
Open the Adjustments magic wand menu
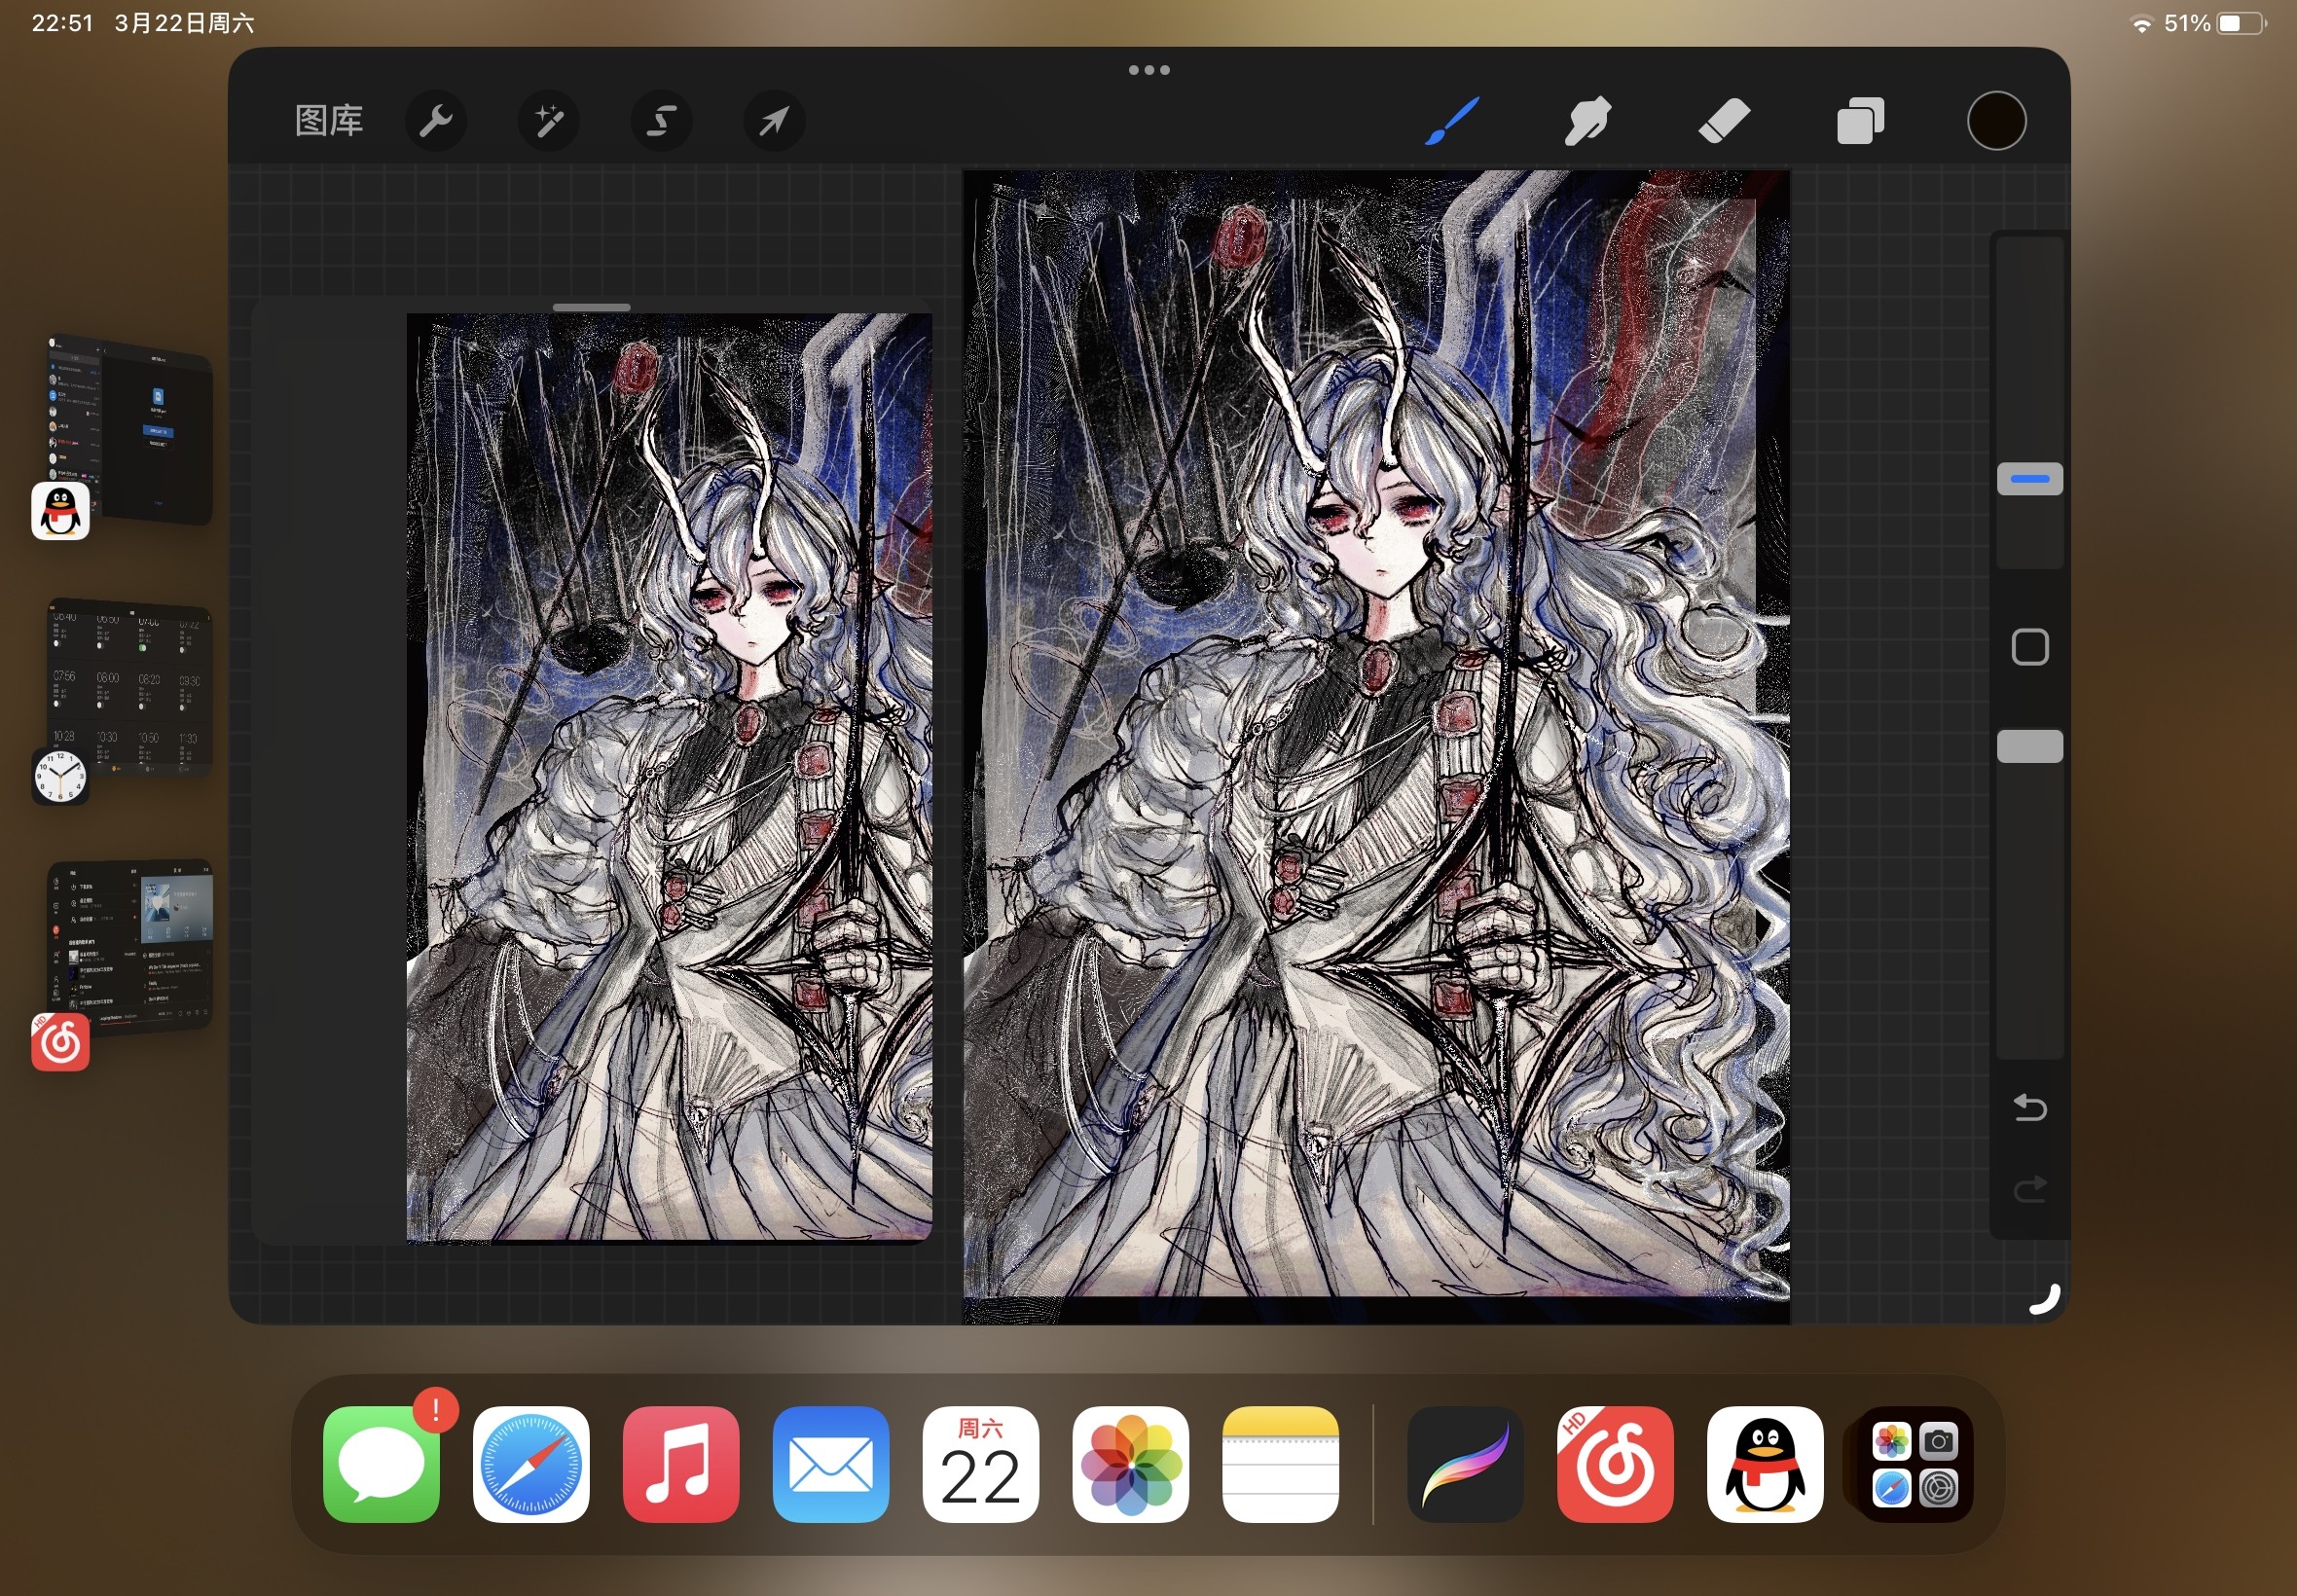click(x=548, y=122)
